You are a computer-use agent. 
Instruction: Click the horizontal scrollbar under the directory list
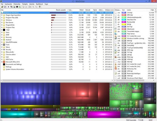[x=46, y=80]
